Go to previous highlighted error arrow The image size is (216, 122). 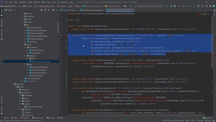coord(209,14)
